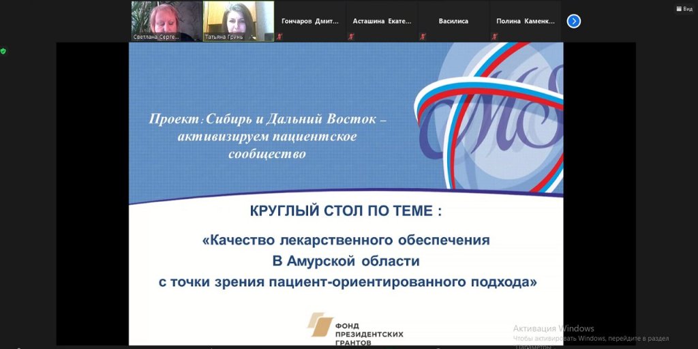Show next participants with the blue arrow
698x349 pixels.
click(573, 21)
